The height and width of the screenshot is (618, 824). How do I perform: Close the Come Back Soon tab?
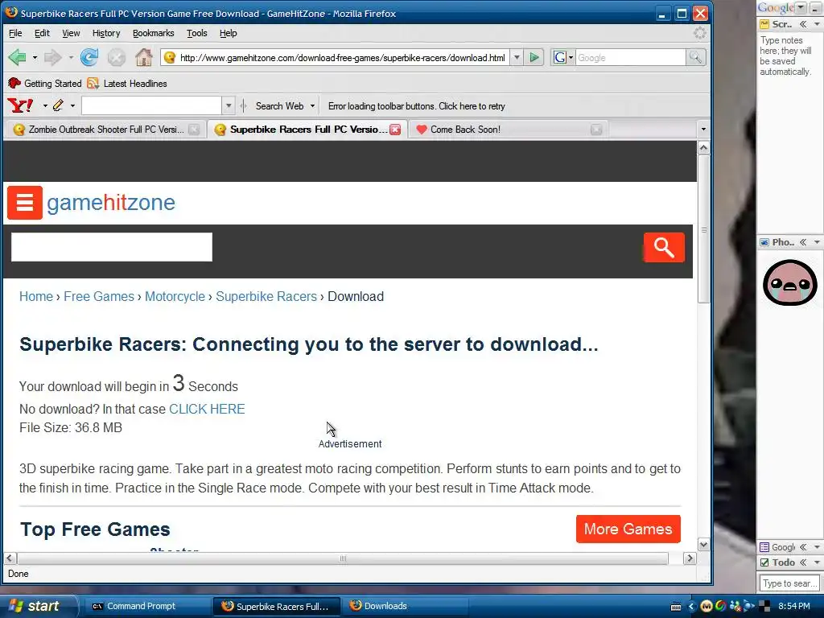click(596, 130)
